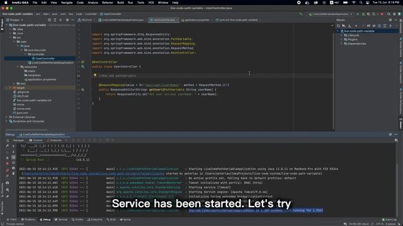Switch to UserController.java editor tab
The height and width of the screenshot is (226, 403).
(164, 20)
